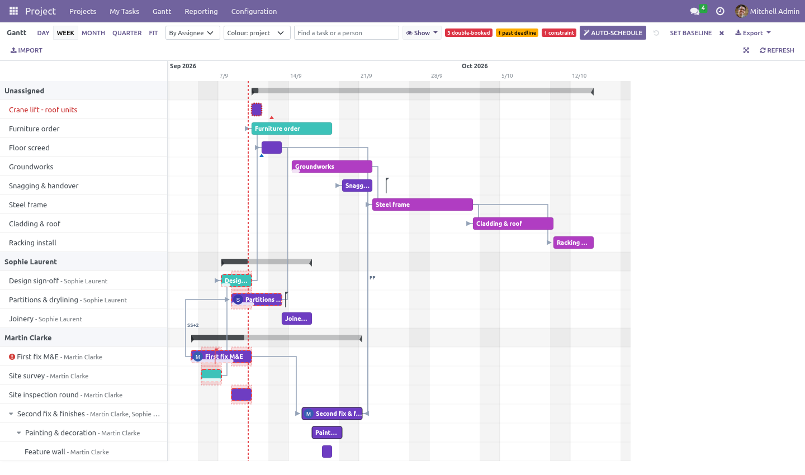
Task: Click the REFRESH button
Action: pos(777,50)
